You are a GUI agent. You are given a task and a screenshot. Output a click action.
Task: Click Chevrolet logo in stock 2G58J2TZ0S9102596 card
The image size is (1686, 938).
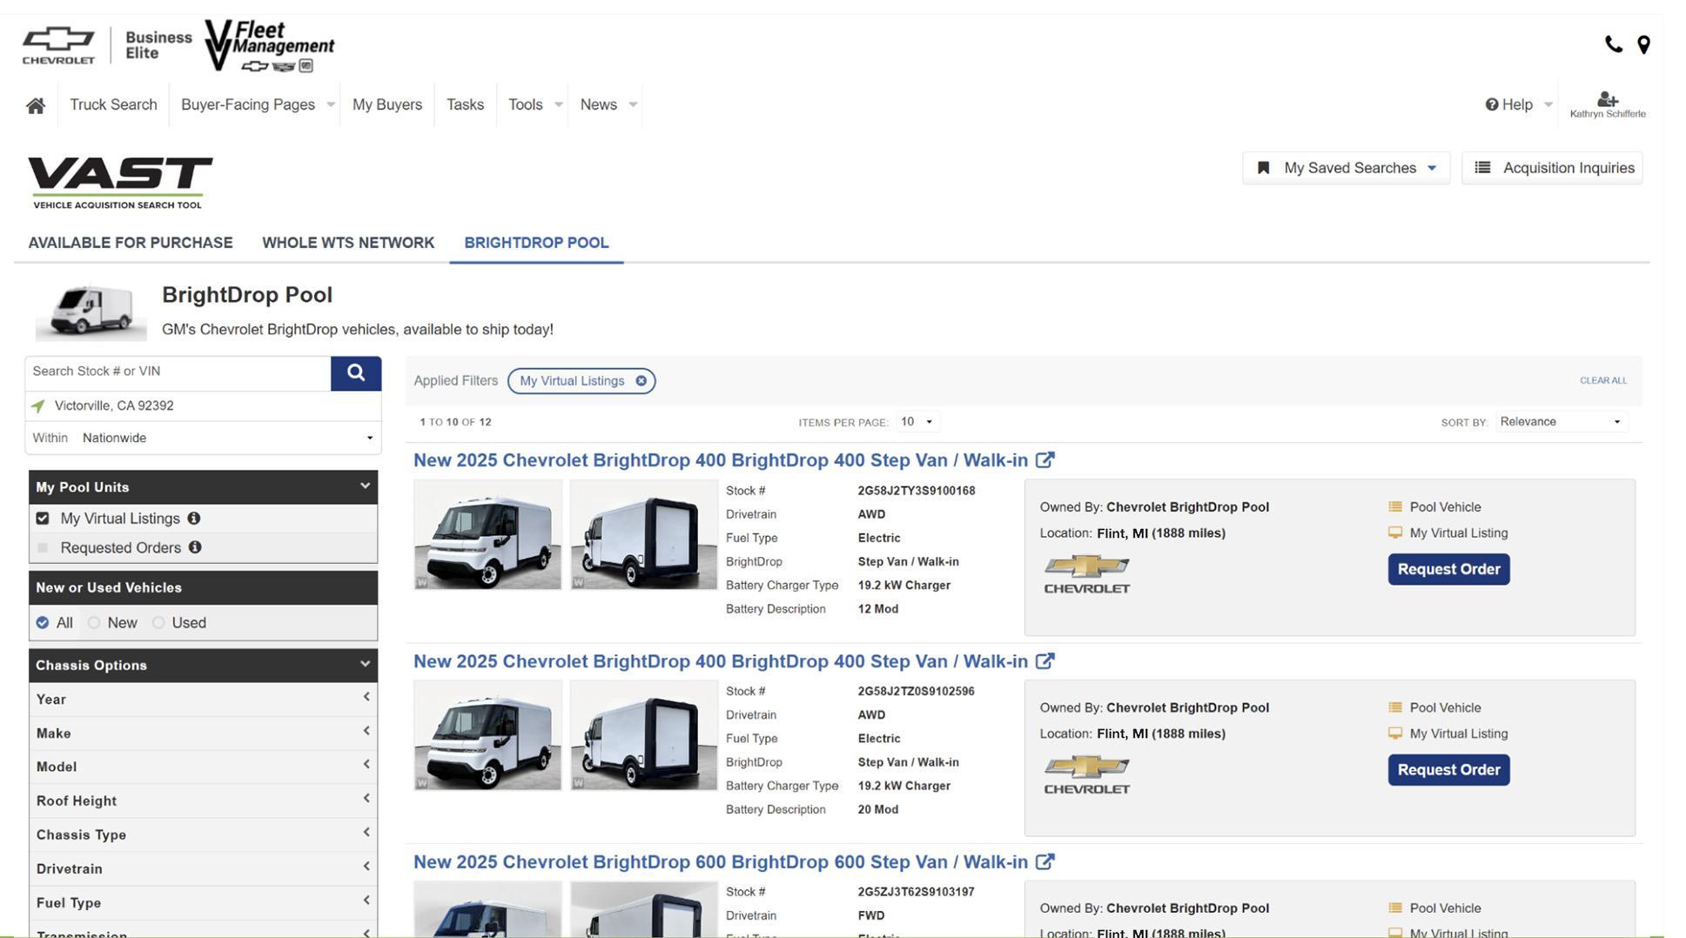point(1086,775)
